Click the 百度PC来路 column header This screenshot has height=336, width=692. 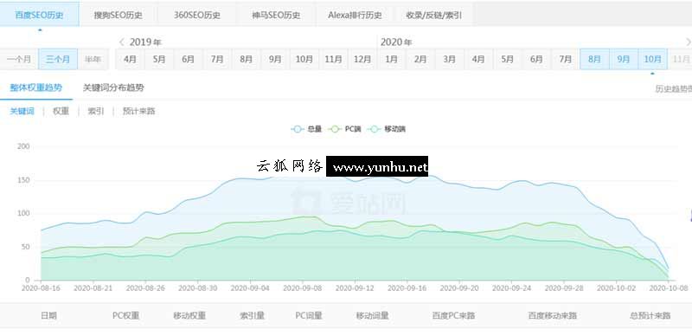click(x=453, y=316)
